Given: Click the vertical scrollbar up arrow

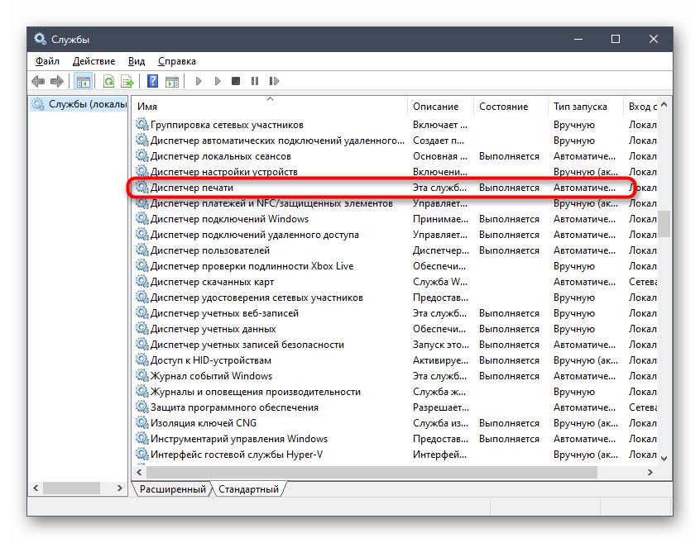Looking at the screenshot, I should pyautogui.click(x=664, y=105).
